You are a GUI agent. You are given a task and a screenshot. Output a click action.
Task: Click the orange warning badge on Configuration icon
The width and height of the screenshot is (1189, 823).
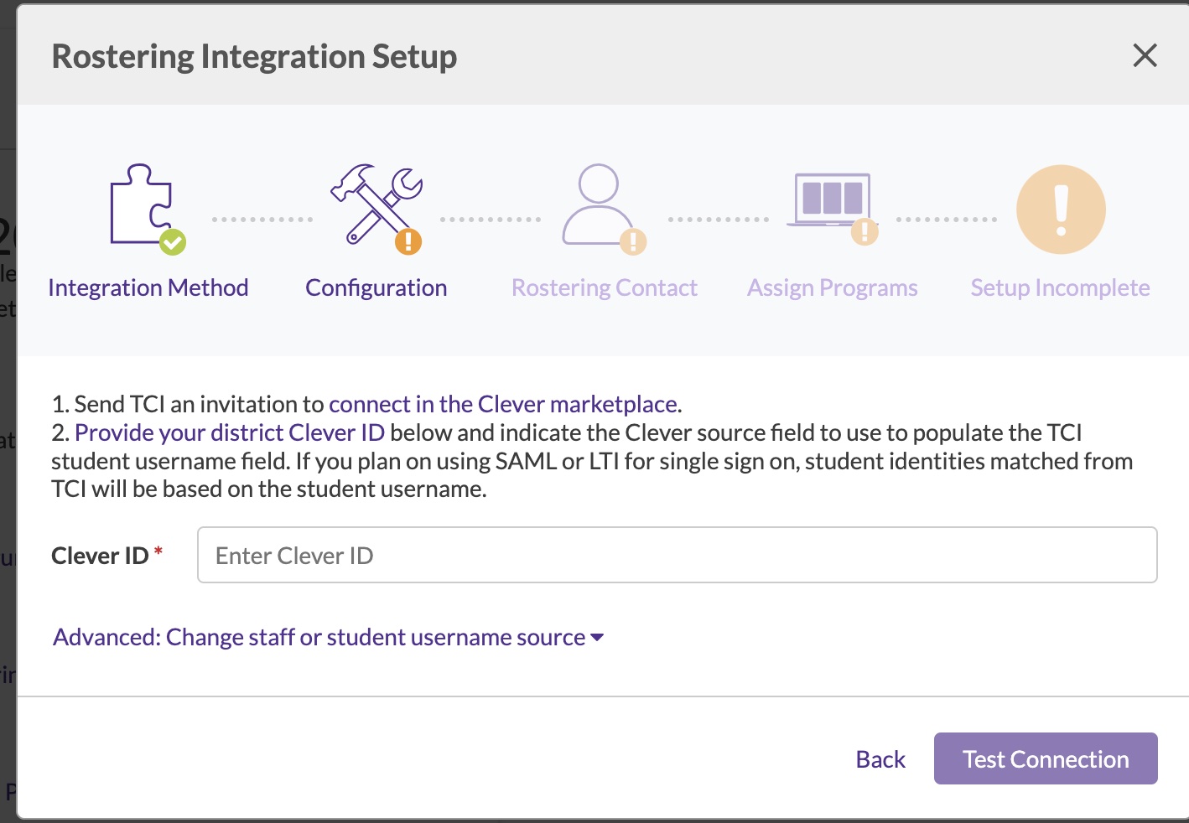(408, 242)
